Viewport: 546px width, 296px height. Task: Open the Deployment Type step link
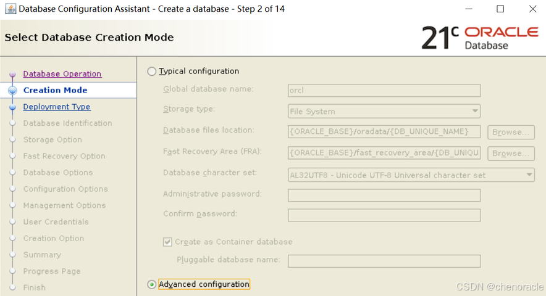pyautogui.click(x=56, y=107)
